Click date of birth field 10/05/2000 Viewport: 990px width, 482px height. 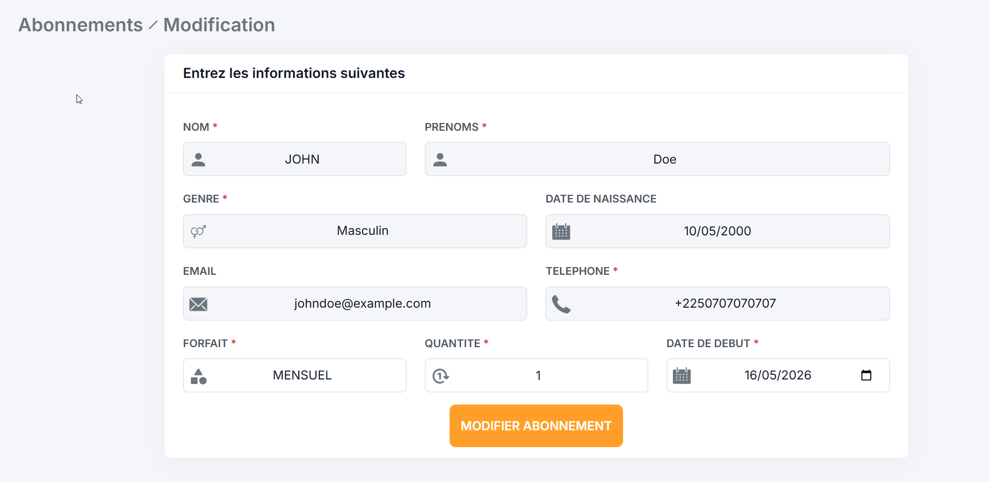pyautogui.click(x=717, y=231)
